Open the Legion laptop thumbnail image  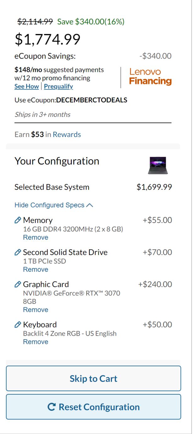(158, 165)
